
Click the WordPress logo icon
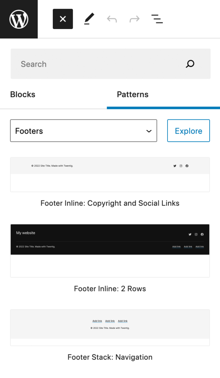[19, 19]
